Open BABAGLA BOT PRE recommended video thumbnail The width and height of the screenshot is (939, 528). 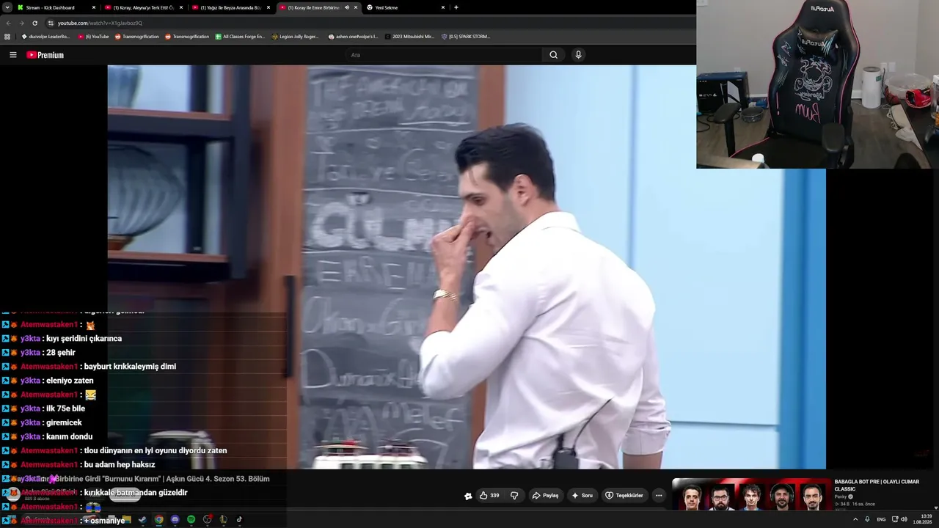751,495
